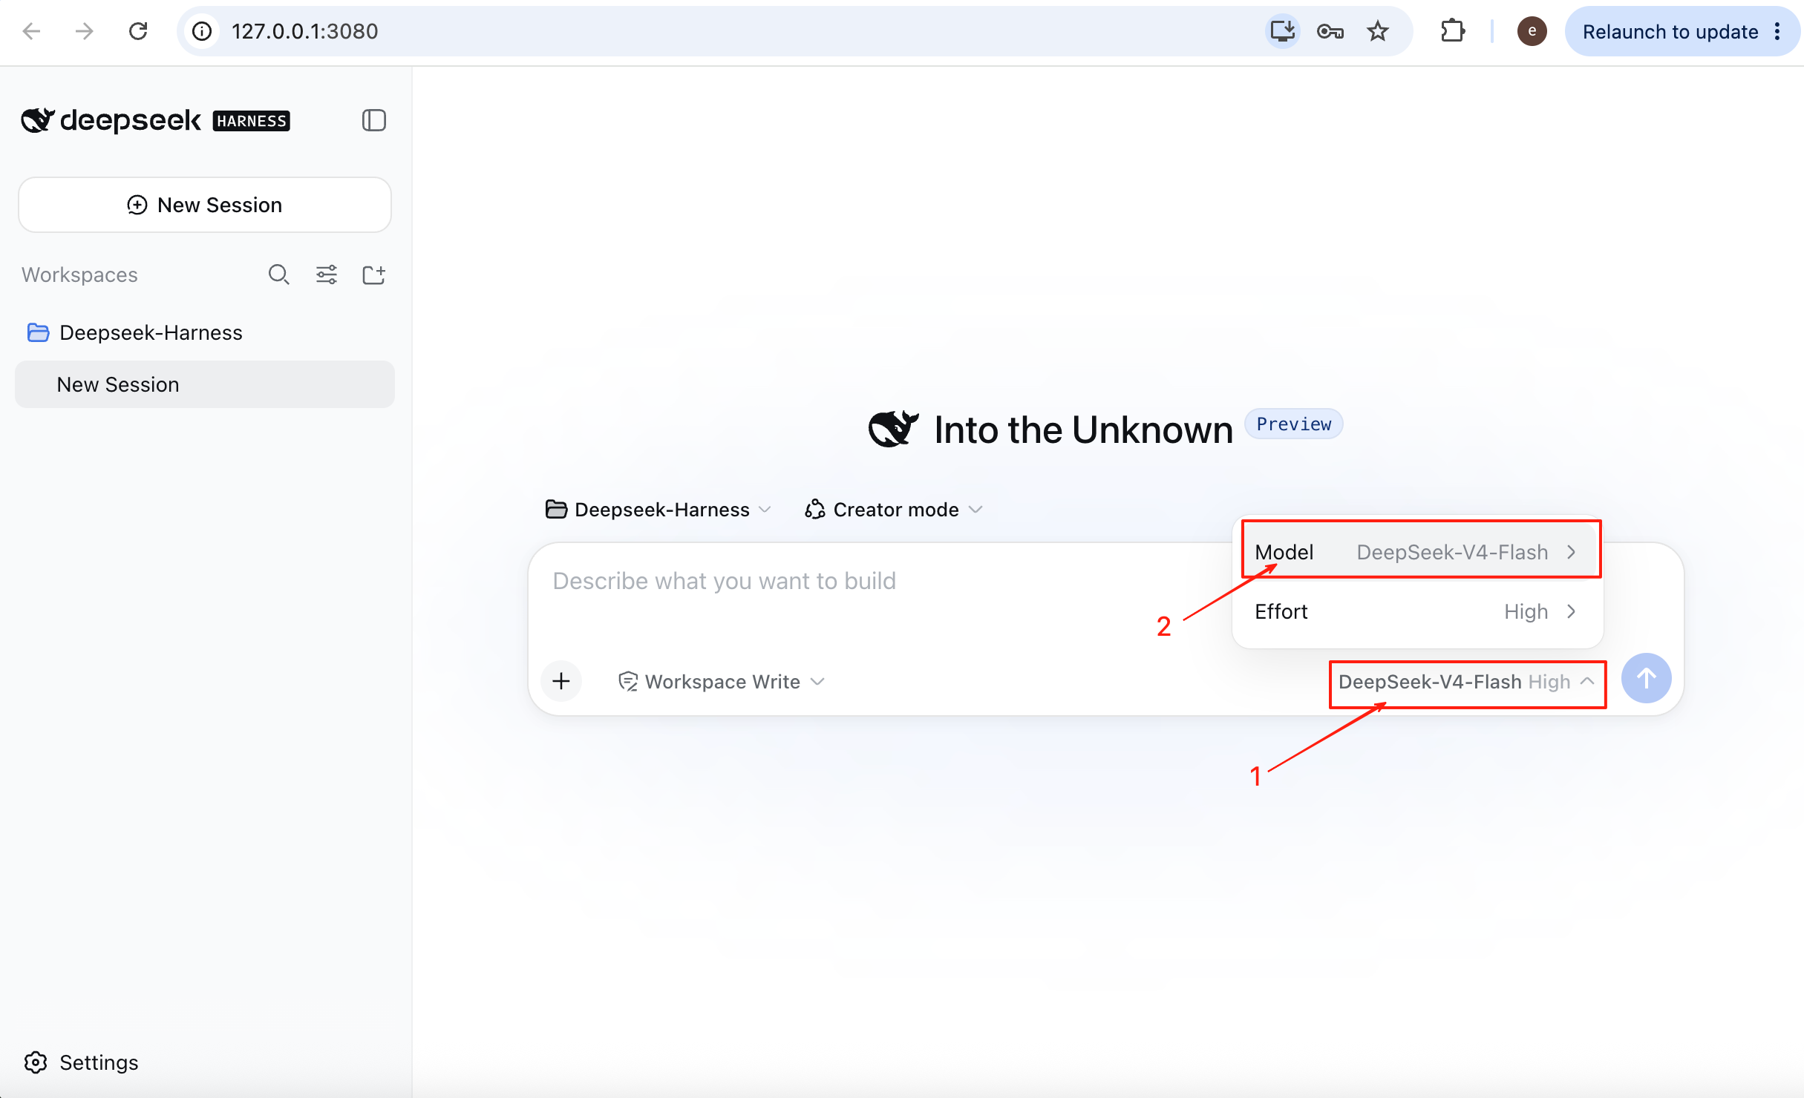The width and height of the screenshot is (1804, 1098).
Task: Reload the page
Action: (x=138, y=31)
